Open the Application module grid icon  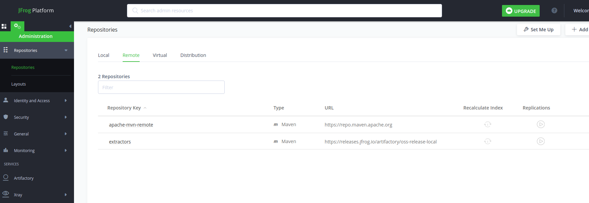4,26
